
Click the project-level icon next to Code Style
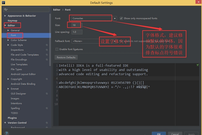point(47,45)
